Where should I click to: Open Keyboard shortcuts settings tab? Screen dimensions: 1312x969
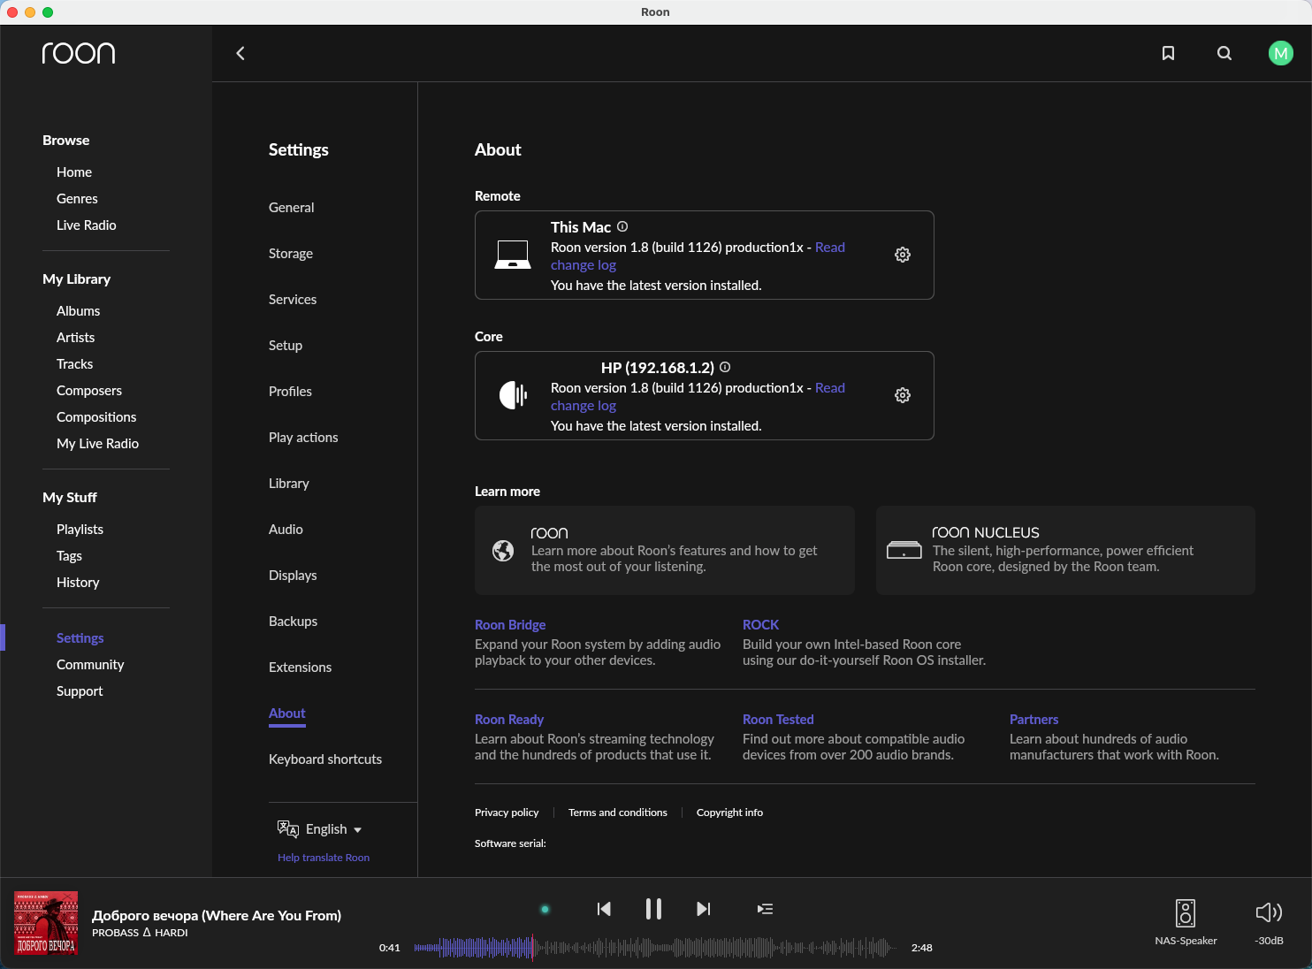click(x=325, y=759)
